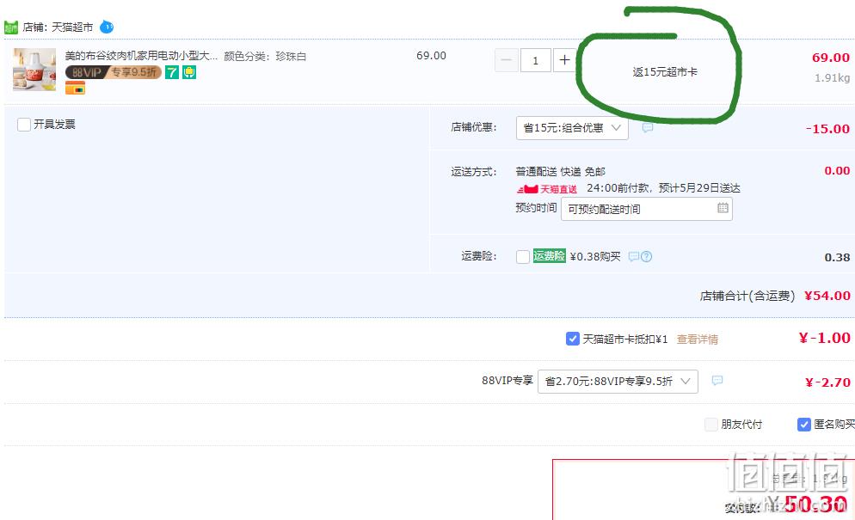Open the meat grinder product thumbnail
This screenshot has height=520, width=855.
click(34, 70)
